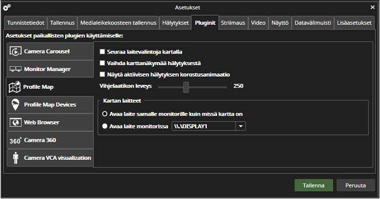Click the settings gears icon in title bar
The image size is (380, 199).
(7, 8)
